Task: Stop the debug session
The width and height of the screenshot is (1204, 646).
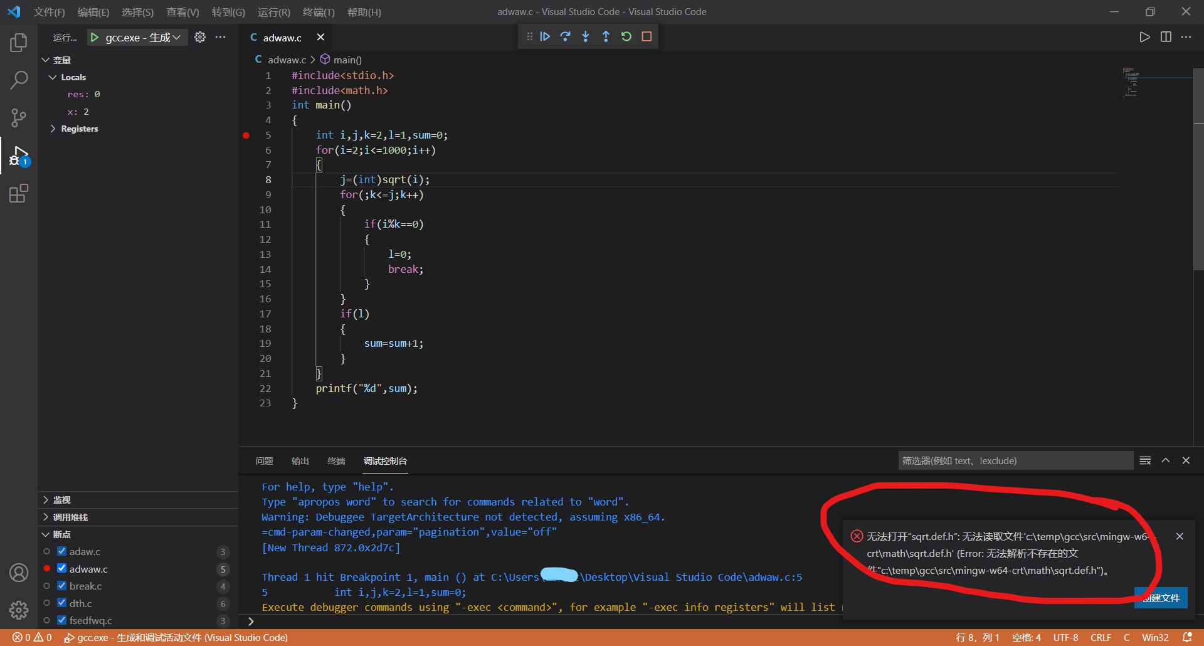Action: point(647,36)
